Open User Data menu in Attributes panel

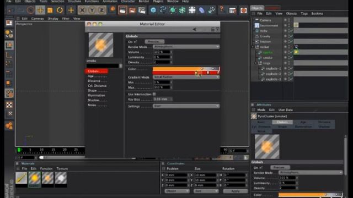click(286, 110)
